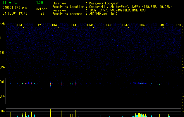Click time axis marker 1345
The height and width of the screenshot is (117, 184).
[x=90, y=25]
